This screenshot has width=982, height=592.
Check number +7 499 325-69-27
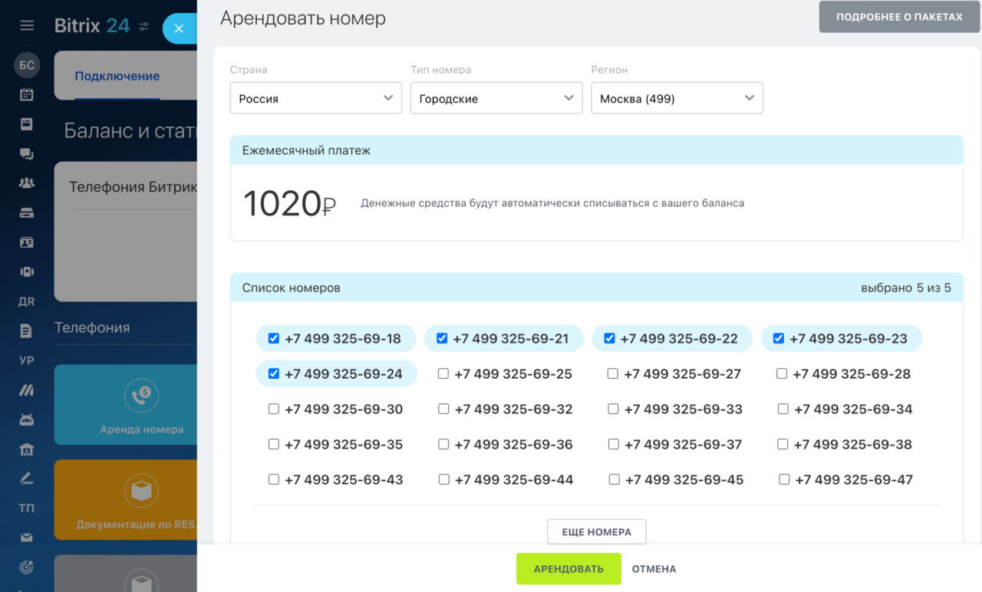pyautogui.click(x=613, y=373)
